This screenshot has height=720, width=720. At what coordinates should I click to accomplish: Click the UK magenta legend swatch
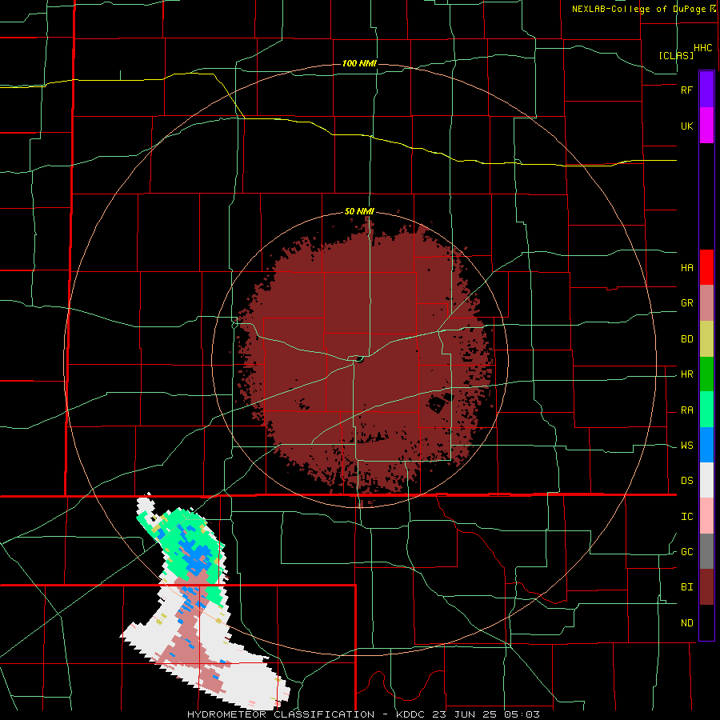(x=706, y=126)
